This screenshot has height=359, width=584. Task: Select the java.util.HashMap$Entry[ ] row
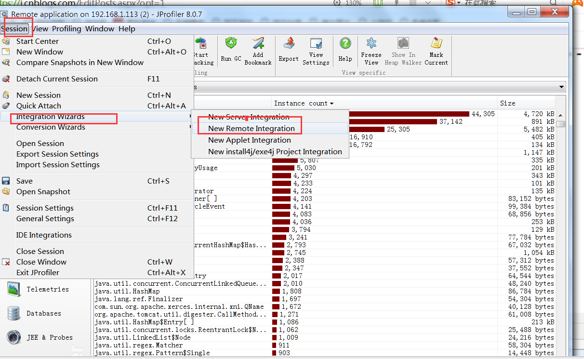pos(324,322)
